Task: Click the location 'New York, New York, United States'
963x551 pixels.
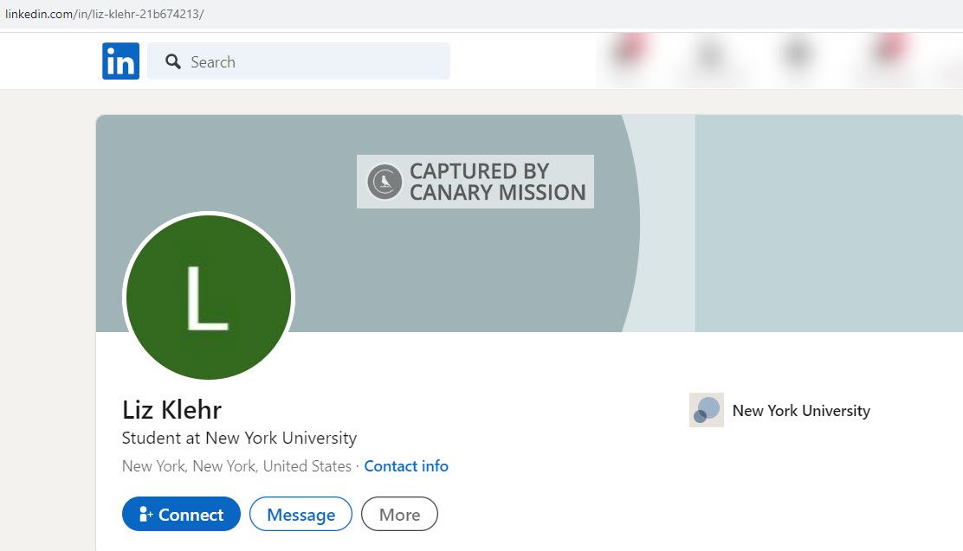Action: pos(236,466)
